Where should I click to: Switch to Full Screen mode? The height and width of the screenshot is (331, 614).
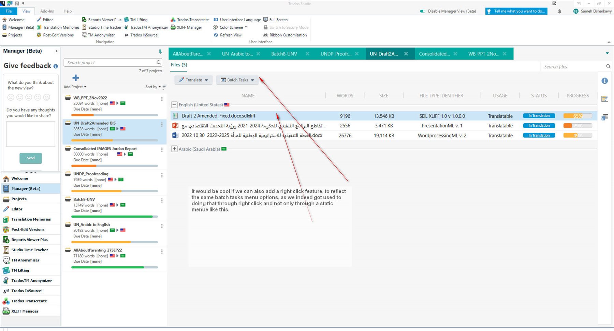click(x=275, y=20)
